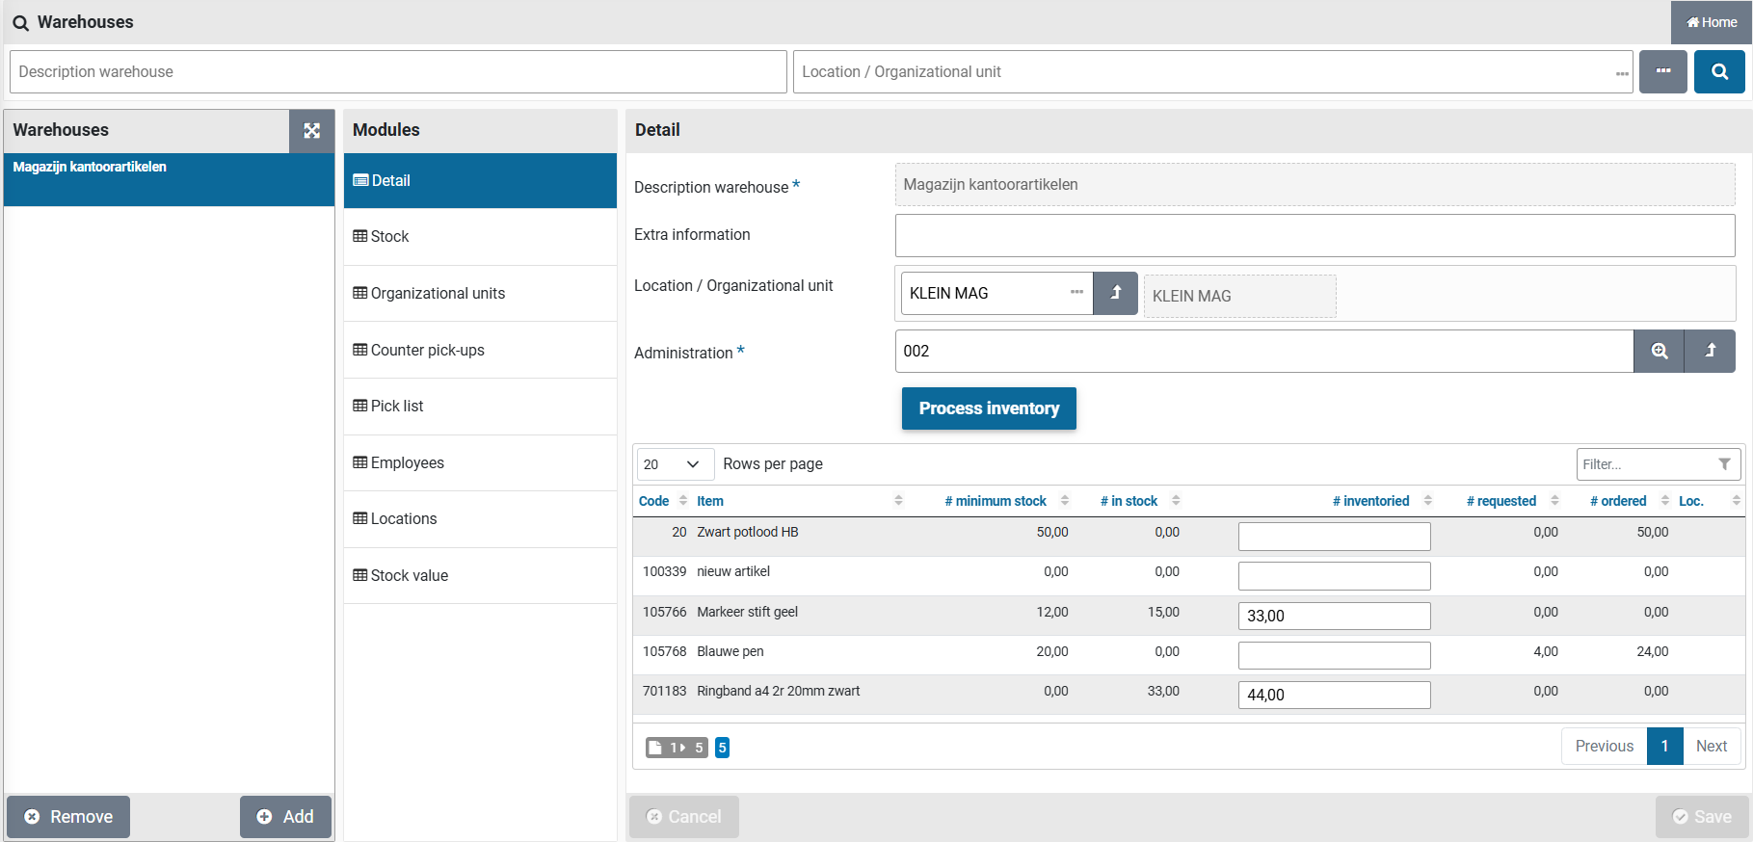The image size is (1753, 842).
Task: Click the inventoried field for Blauwe pen
Action: pyautogui.click(x=1333, y=655)
